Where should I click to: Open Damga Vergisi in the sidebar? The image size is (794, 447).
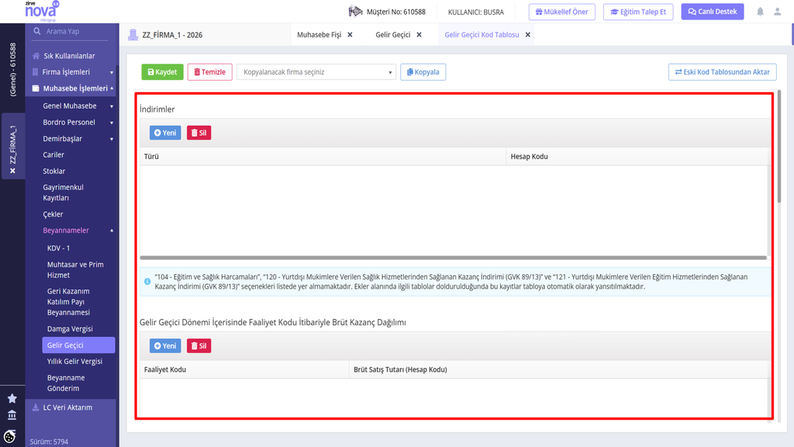pyautogui.click(x=70, y=328)
